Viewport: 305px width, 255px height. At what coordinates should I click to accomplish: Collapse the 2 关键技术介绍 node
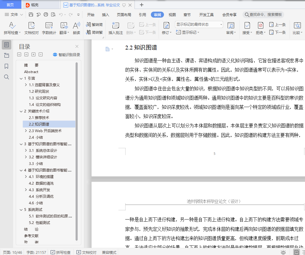21,111
